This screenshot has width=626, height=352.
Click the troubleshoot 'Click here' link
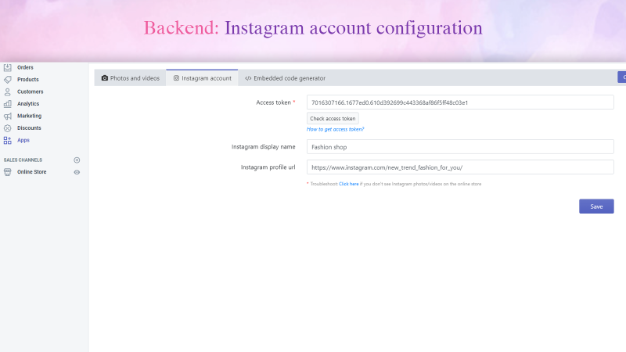[x=348, y=184]
